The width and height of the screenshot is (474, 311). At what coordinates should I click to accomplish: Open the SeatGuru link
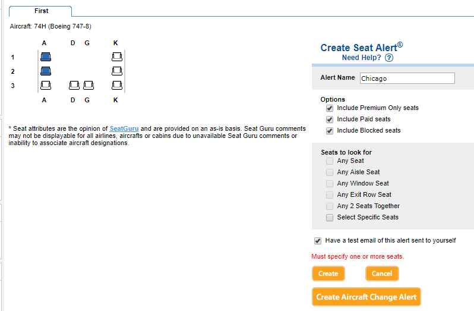[x=124, y=129]
